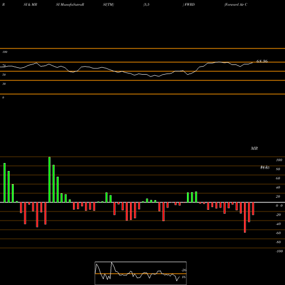
Task: Click the deepest red bar in MR histogram
Action: click(x=245, y=217)
